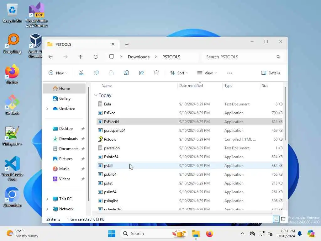
Task: Click chevron after Downloads in address bar
Action: click(x=156, y=57)
